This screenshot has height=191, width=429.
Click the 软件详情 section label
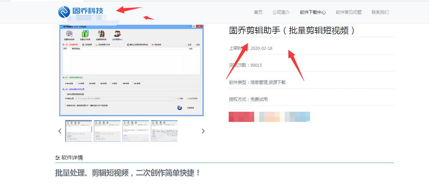[72, 158]
